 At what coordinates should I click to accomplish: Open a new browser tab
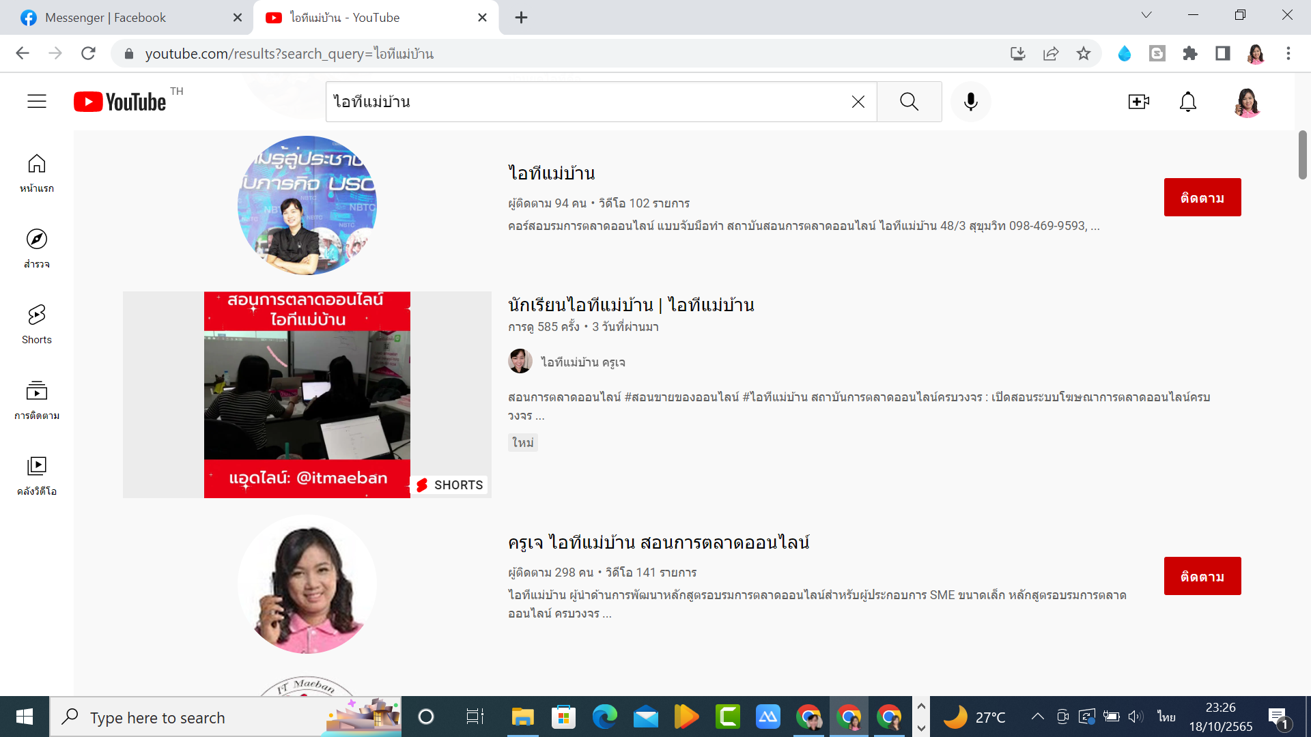pos(521,18)
